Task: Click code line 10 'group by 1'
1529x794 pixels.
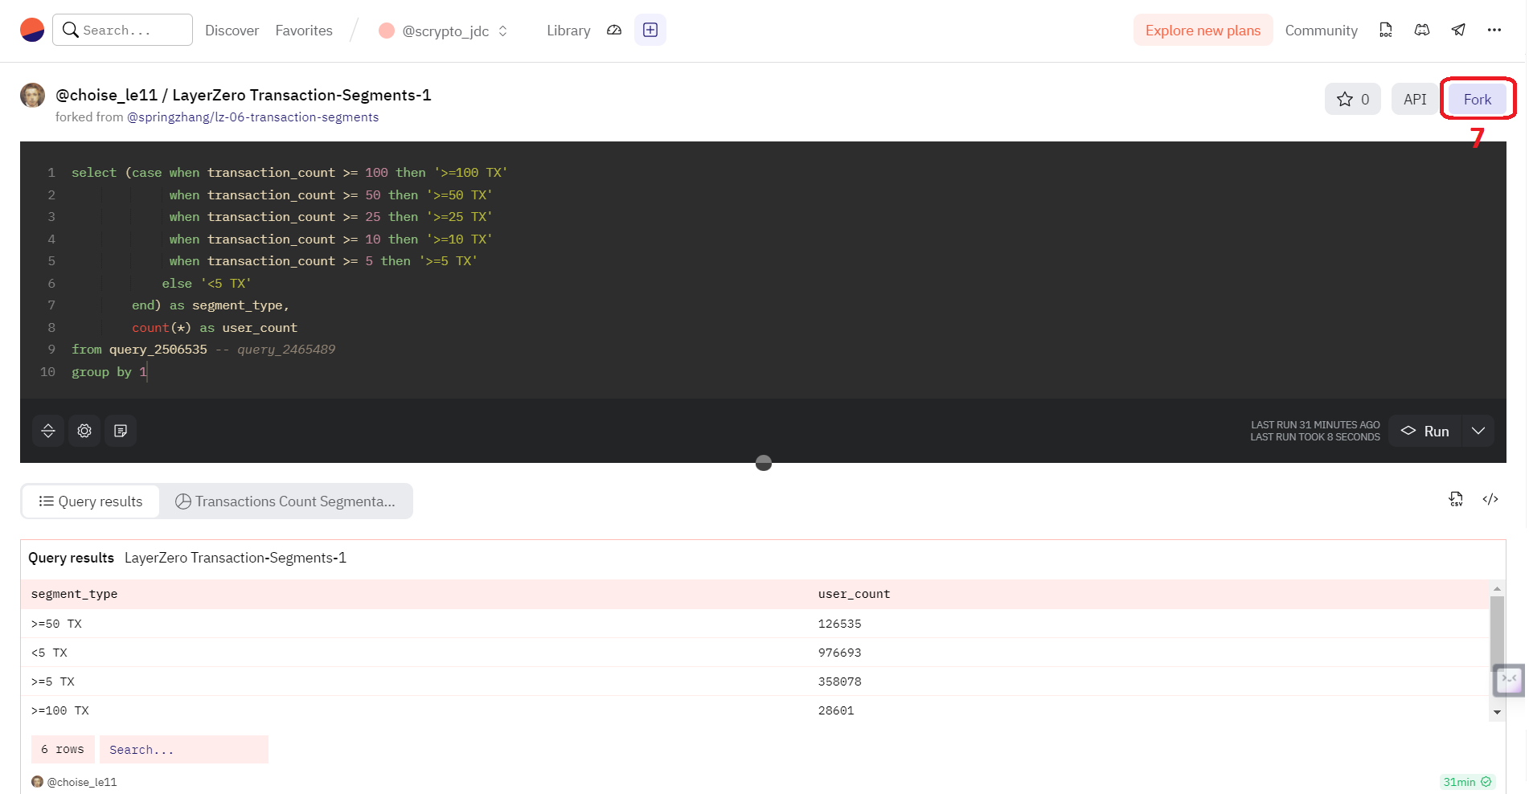Action: point(109,372)
